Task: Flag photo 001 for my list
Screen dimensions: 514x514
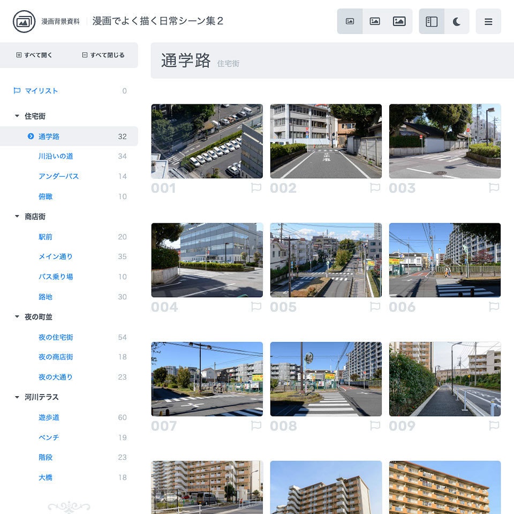Action: coord(256,188)
